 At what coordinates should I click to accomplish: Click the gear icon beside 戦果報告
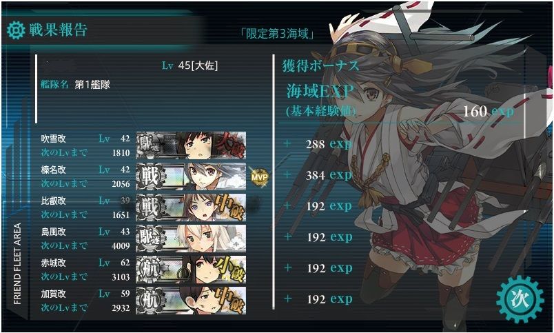click(x=16, y=30)
